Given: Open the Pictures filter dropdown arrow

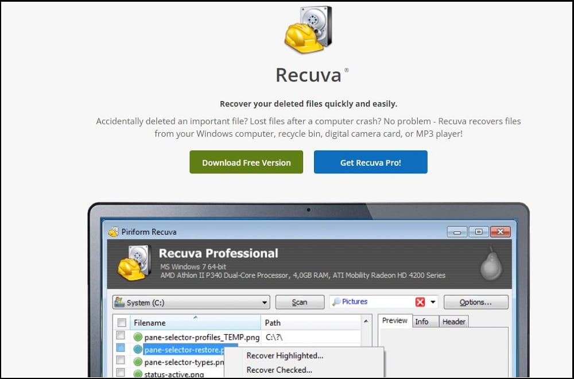Looking at the screenshot, I should coord(433,302).
